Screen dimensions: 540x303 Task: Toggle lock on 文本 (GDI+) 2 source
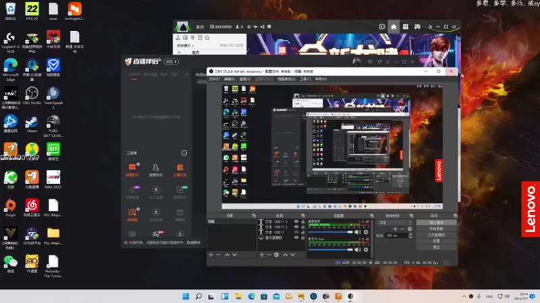tap(302, 227)
